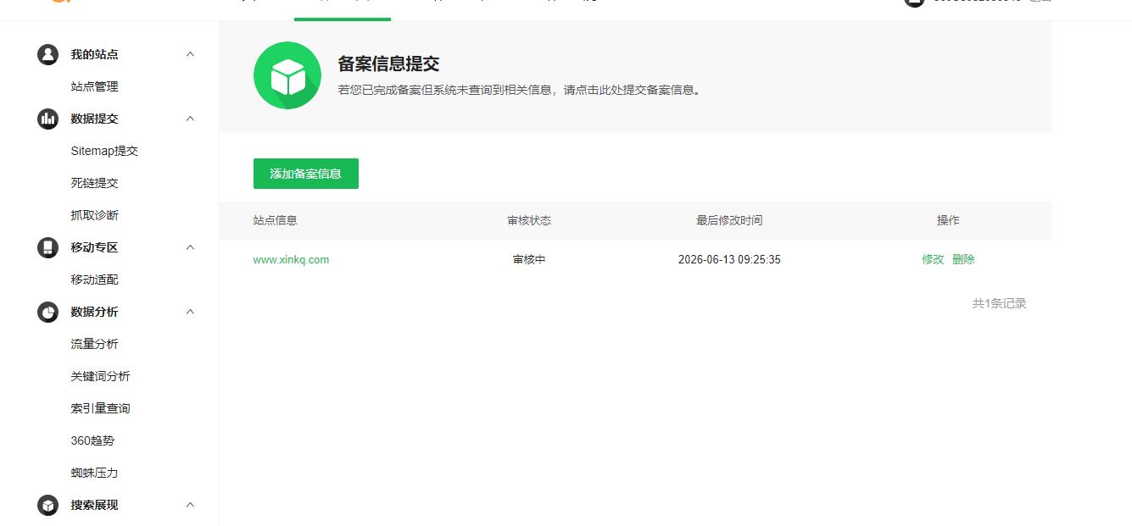
Task: Click the 数据提交 bar chart icon
Action: tap(47, 119)
